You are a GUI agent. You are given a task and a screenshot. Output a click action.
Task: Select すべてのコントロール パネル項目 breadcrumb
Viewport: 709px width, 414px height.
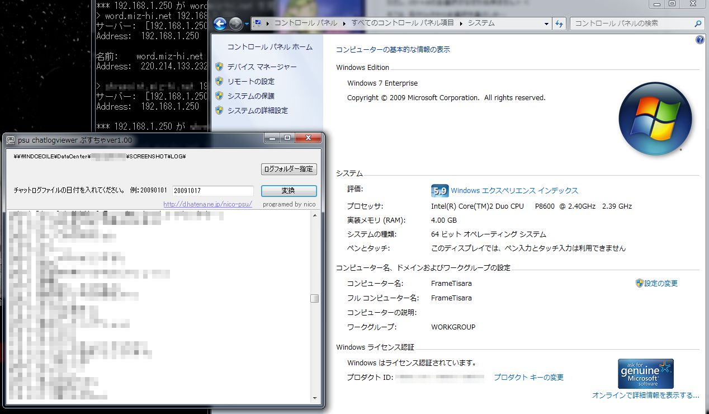[403, 23]
